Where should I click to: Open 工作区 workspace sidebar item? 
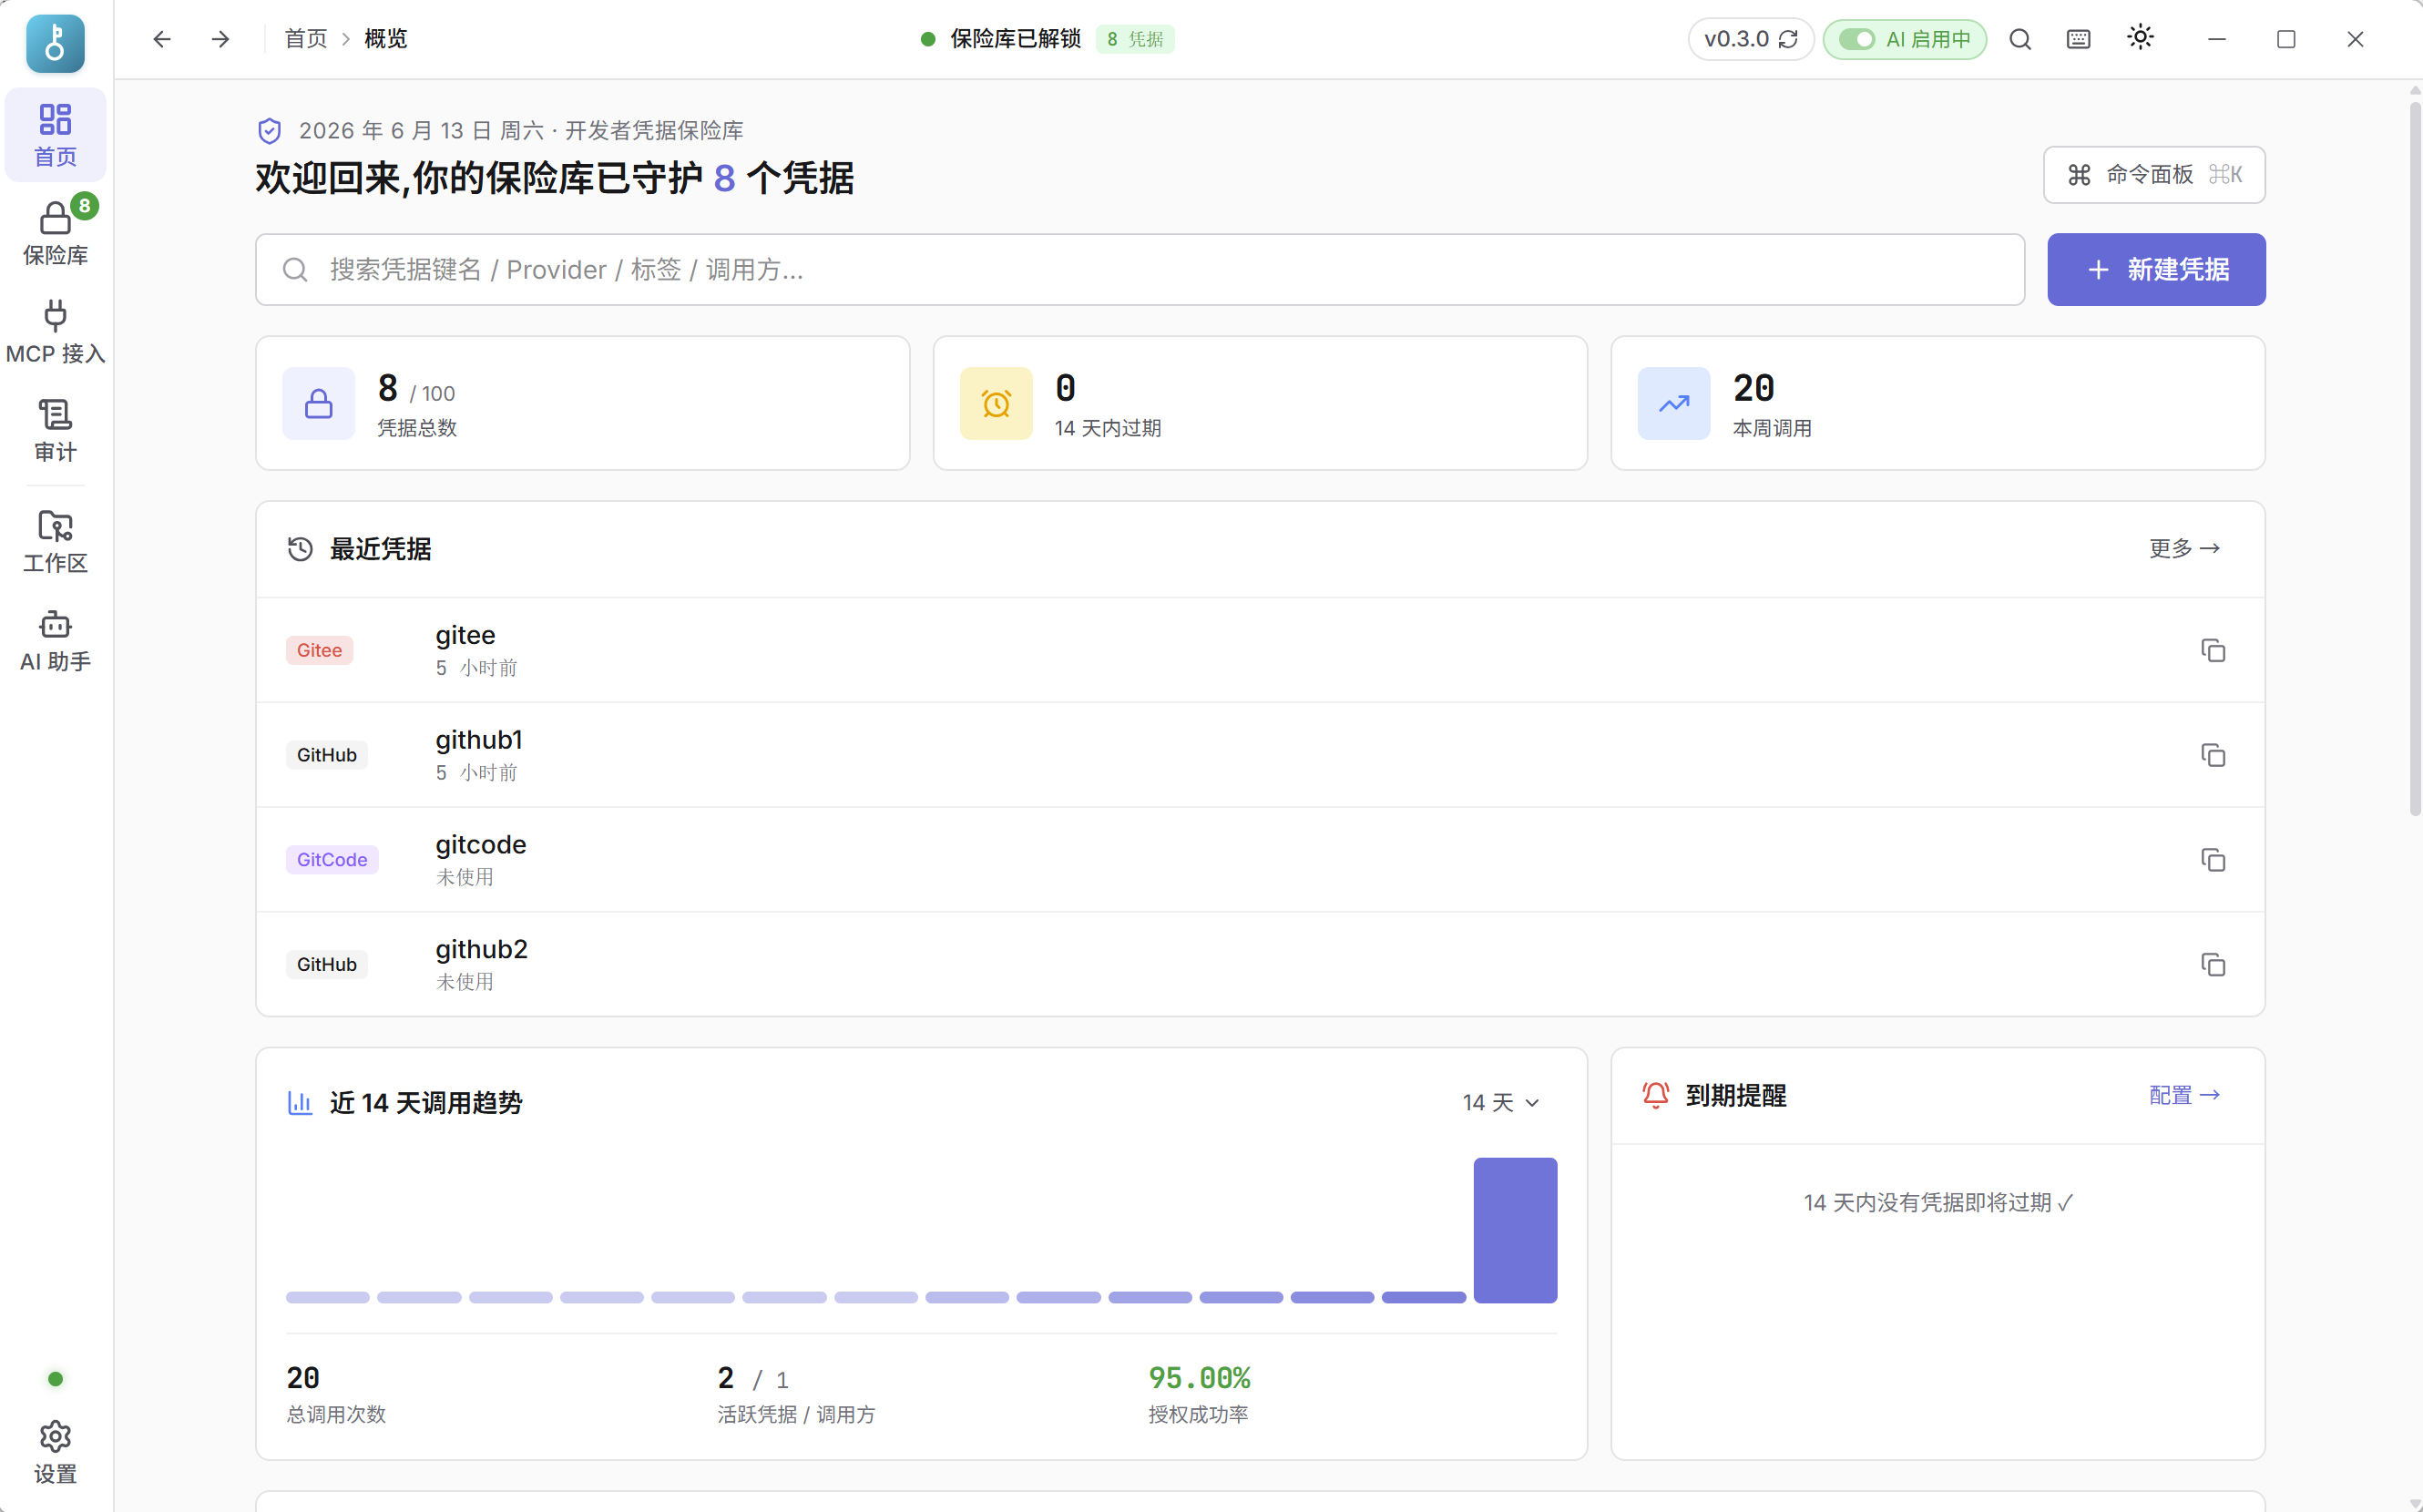click(x=55, y=541)
